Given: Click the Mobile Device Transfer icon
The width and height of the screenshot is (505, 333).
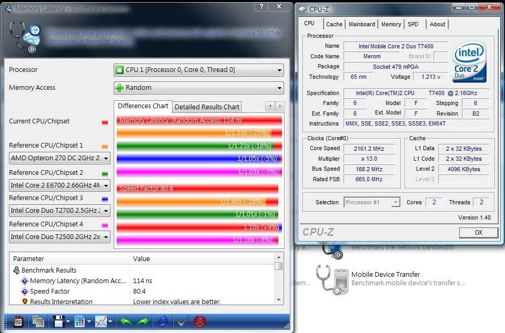Looking at the screenshot, I should tap(331, 279).
